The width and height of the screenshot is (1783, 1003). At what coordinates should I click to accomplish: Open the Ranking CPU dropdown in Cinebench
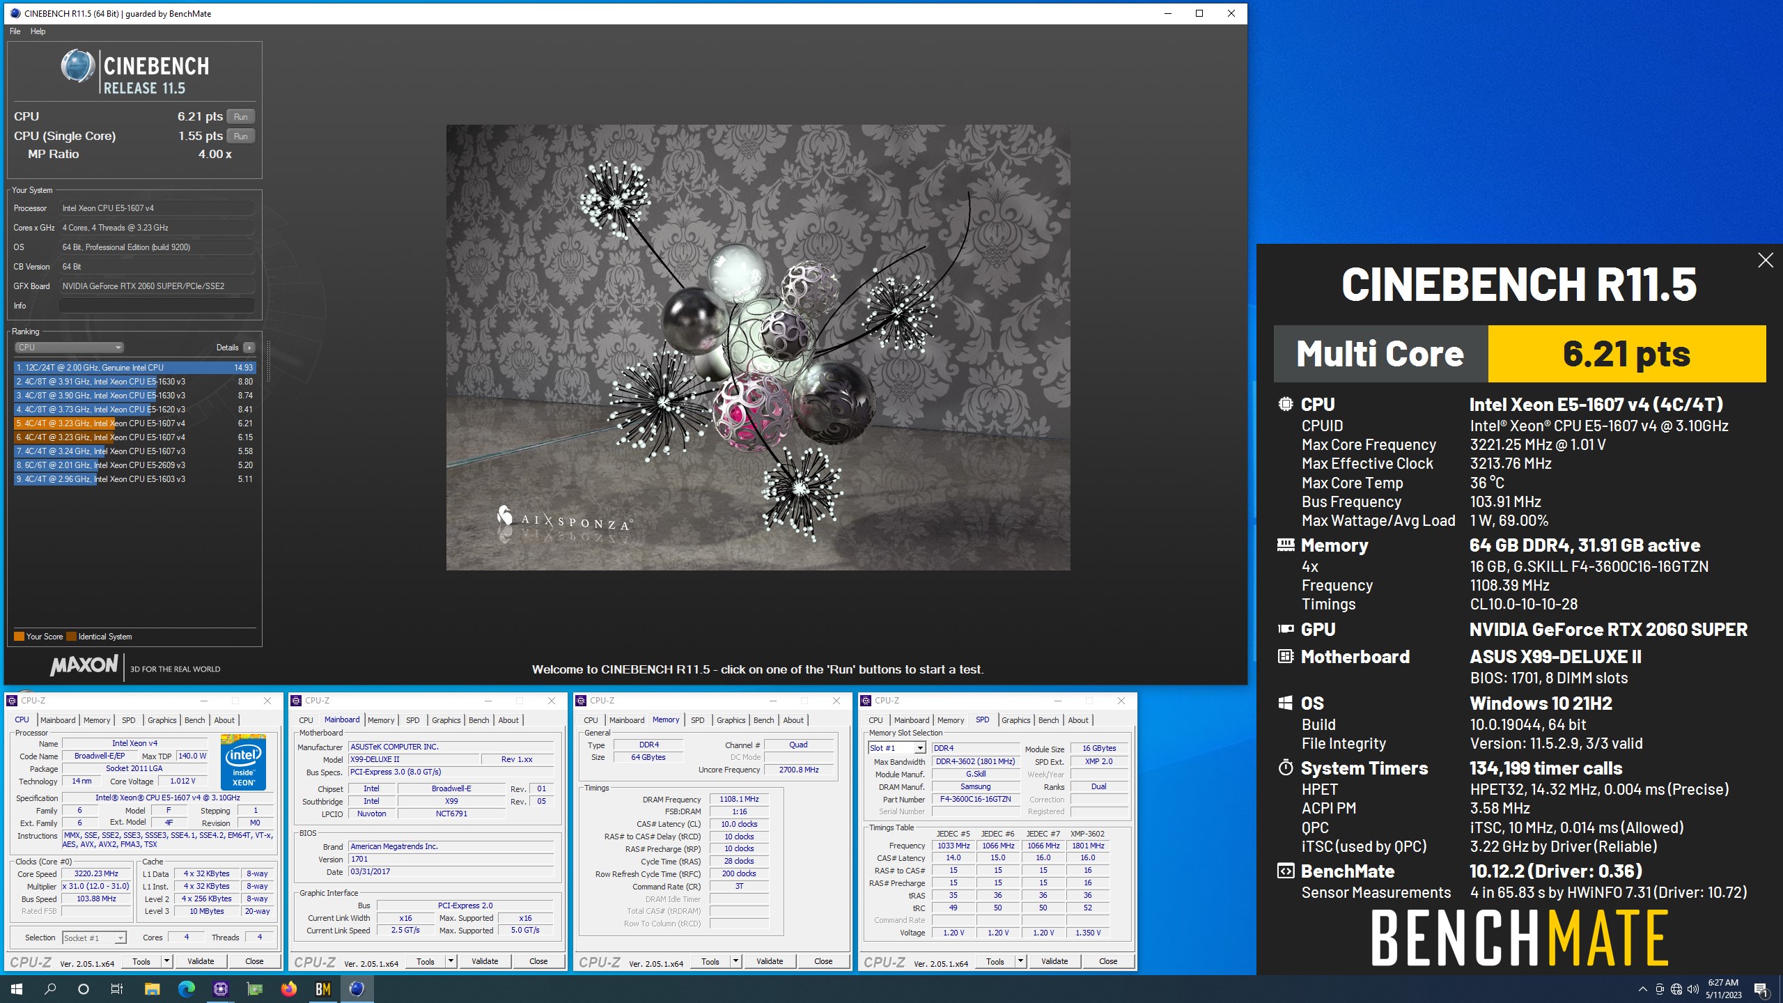[69, 348]
